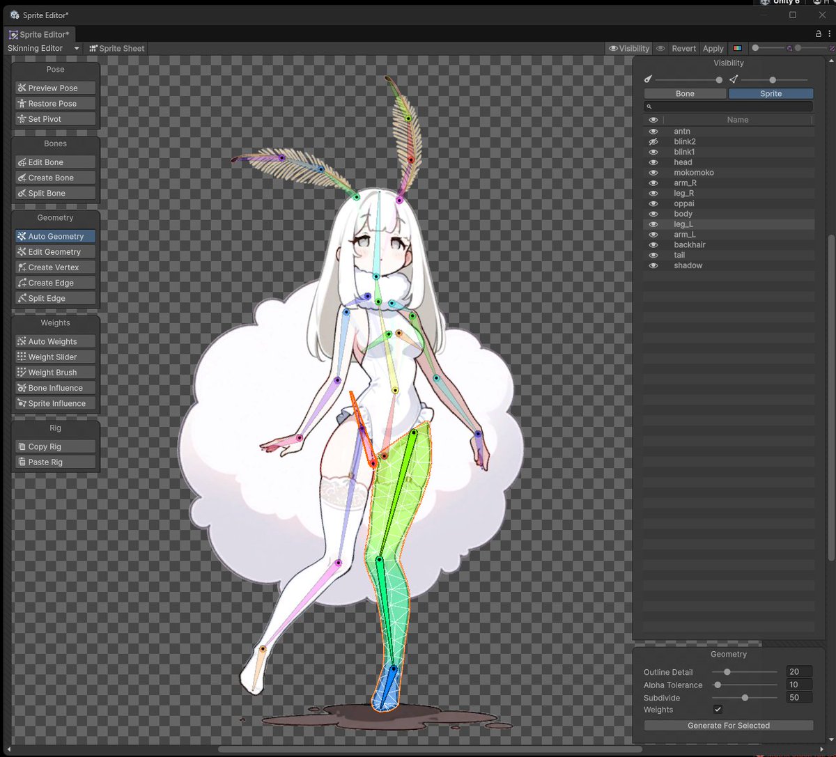Image resolution: width=836 pixels, height=757 pixels.
Task: Click the Auto Geometry tool
Action: coord(56,236)
